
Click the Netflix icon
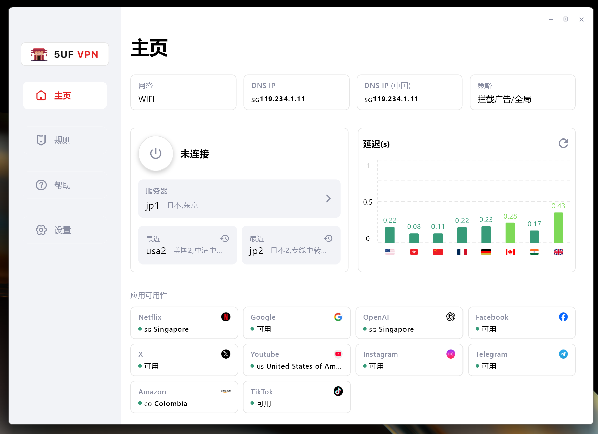tap(226, 317)
